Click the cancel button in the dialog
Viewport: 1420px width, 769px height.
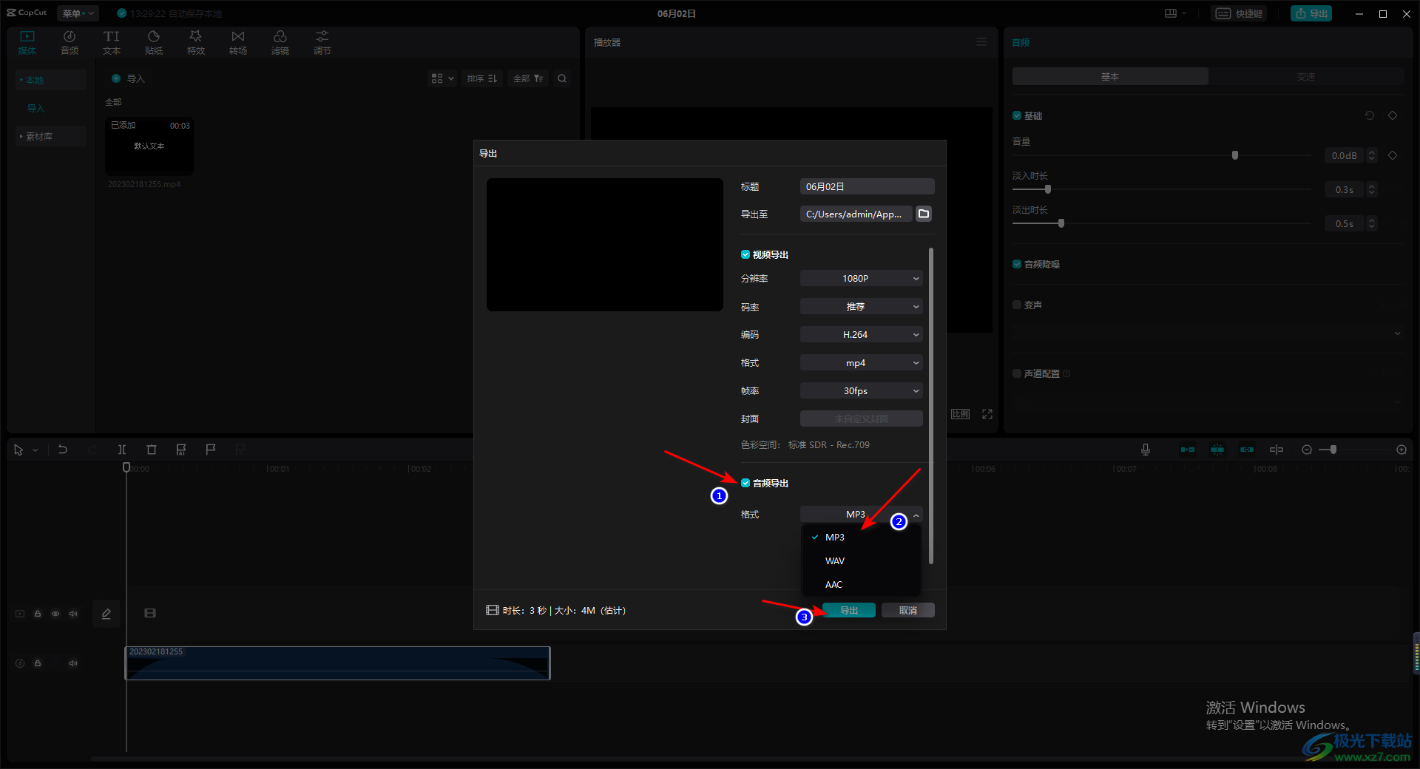[908, 610]
